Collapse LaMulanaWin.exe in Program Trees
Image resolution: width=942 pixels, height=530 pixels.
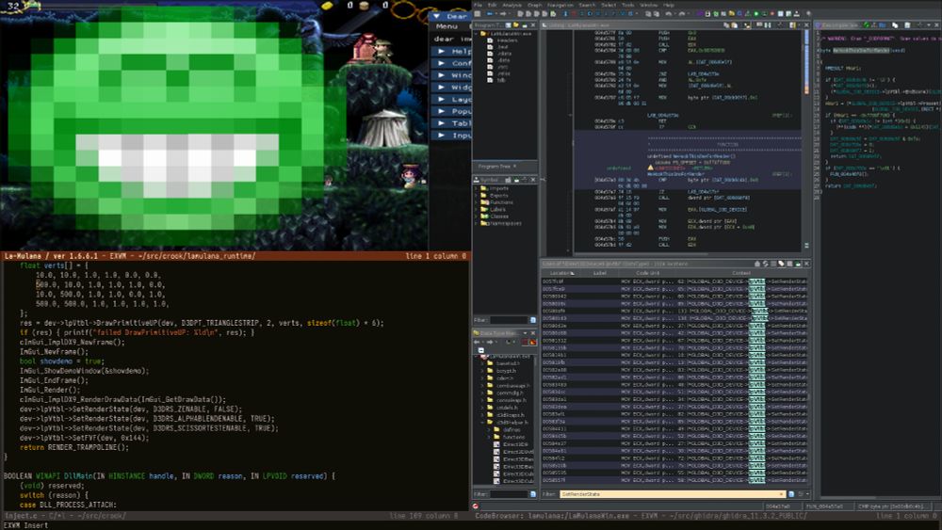point(477,34)
